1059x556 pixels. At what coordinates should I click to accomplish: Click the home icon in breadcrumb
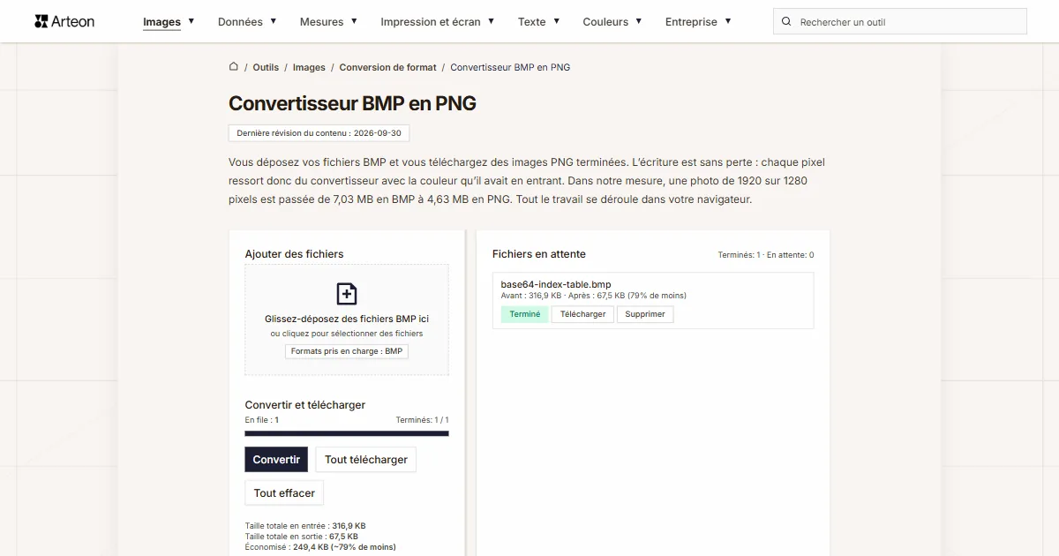point(234,66)
